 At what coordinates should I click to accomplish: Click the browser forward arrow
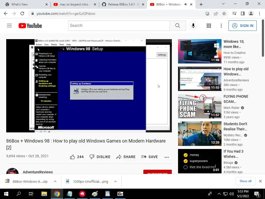click(14, 13)
